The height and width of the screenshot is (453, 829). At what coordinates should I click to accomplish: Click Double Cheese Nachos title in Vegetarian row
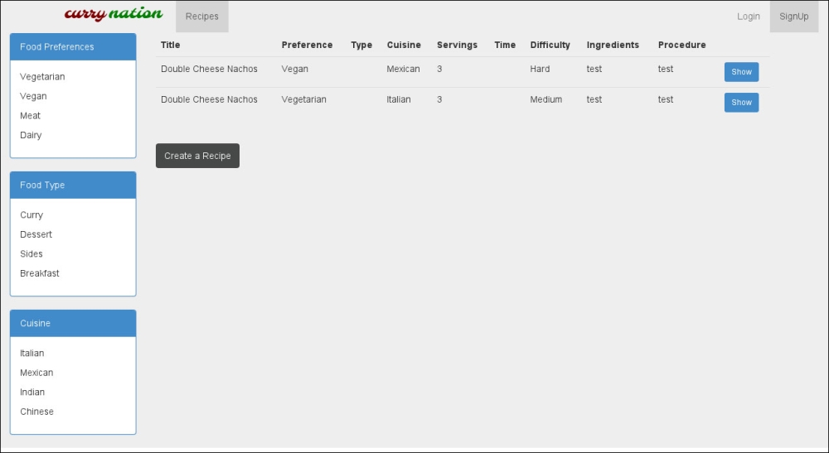209,99
